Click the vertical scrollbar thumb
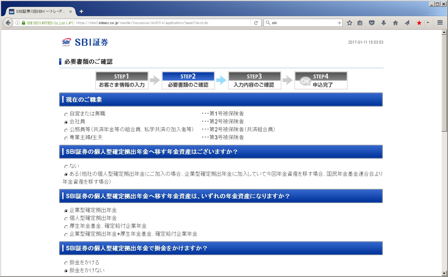This screenshot has height=277, width=448. click(x=444, y=83)
